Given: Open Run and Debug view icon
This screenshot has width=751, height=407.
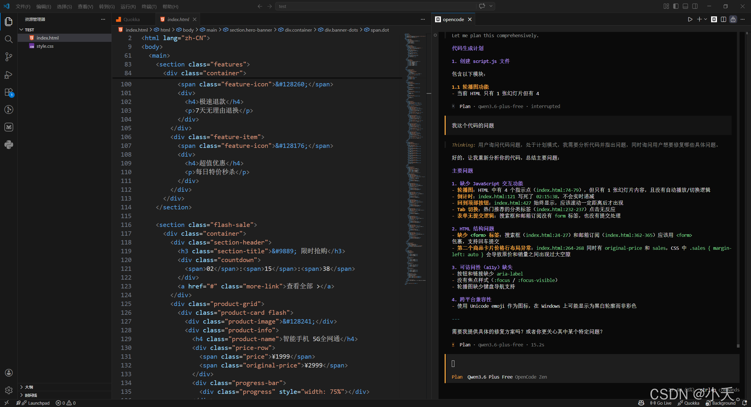Looking at the screenshot, I should [9, 75].
